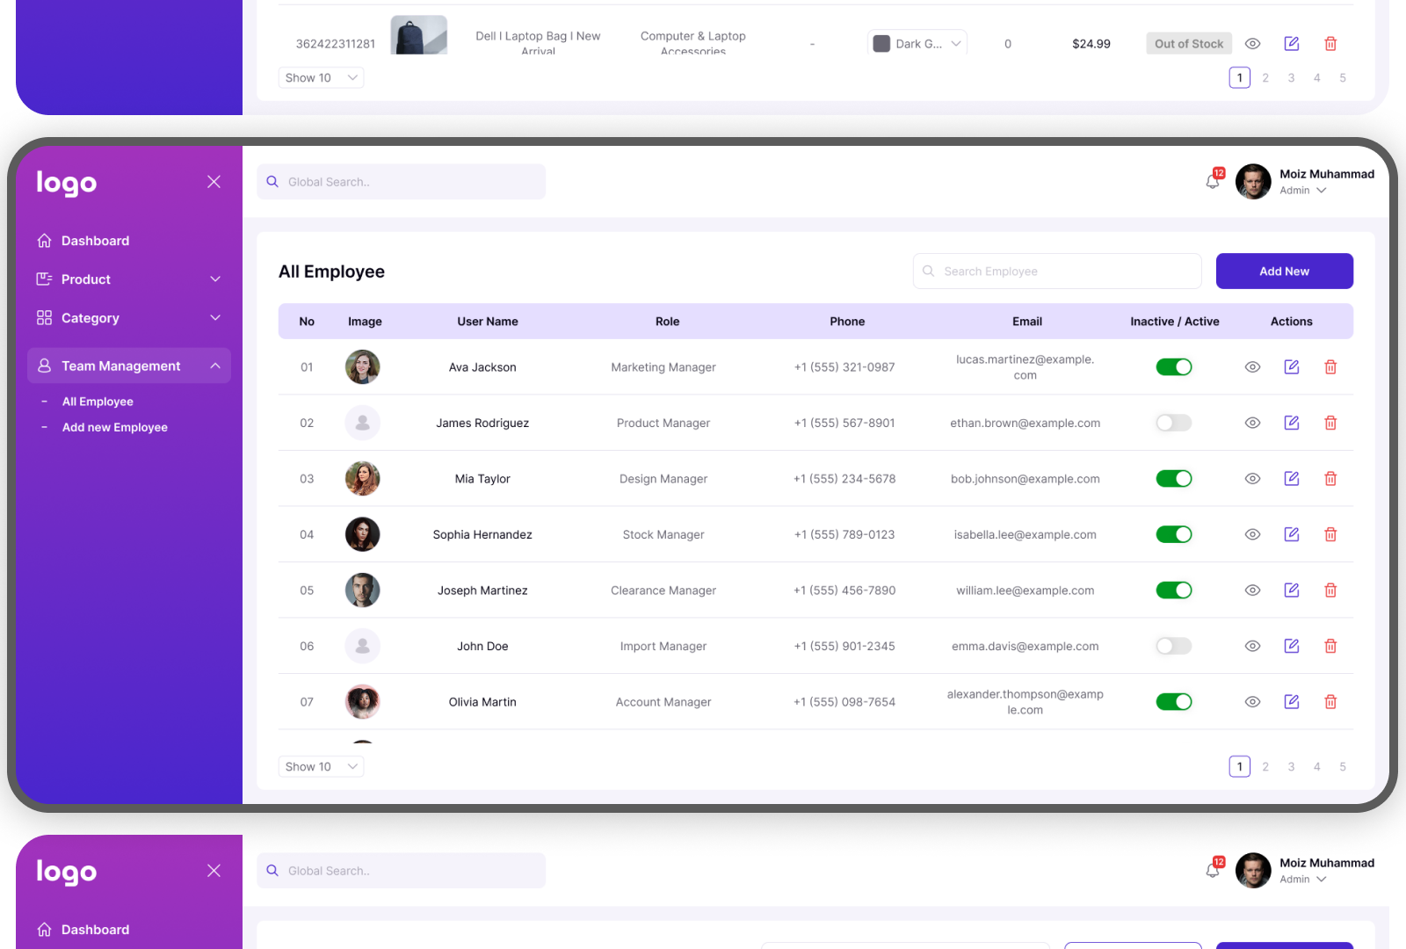Open the Dark color variant selector
The image size is (1406, 949).
coord(917,42)
